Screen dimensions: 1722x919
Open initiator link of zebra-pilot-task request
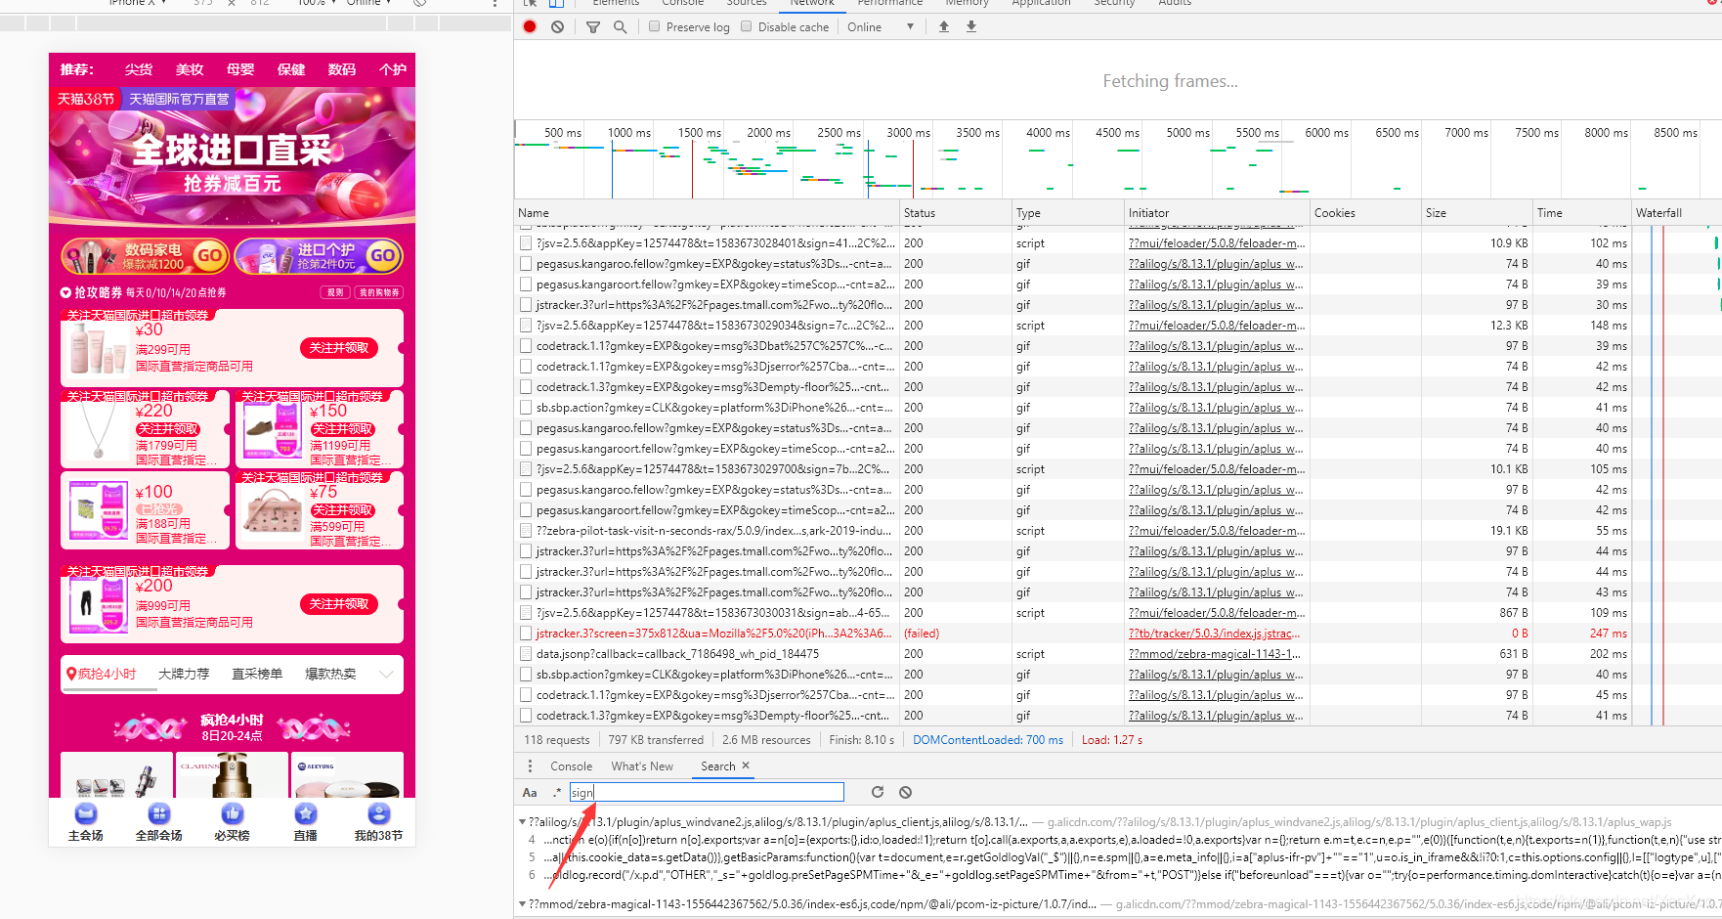click(x=1217, y=531)
